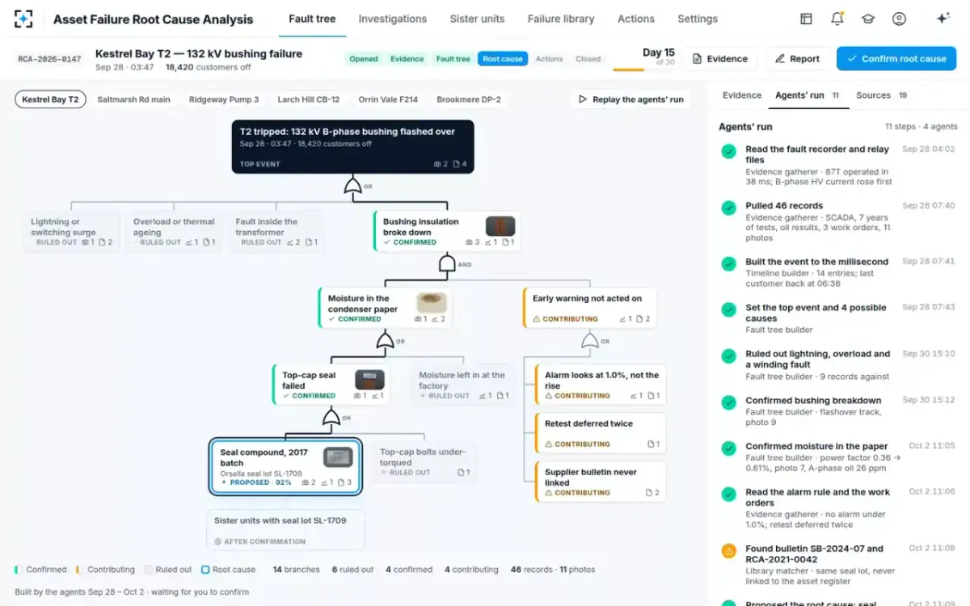Screen dimensions: 970x606
Task: Select the Saltmarsh Rd main asset chip
Action: pyautogui.click(x=133, y=99)
